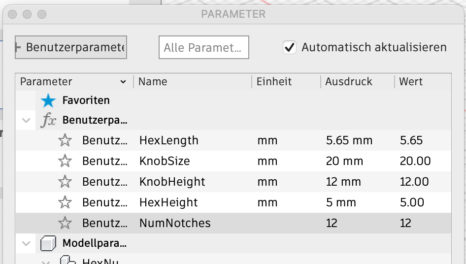The height and width of the screenshot is (264, 466).
Task: Click the Benutz... label in KnobSize row
Action: click(x=105, y=161)
